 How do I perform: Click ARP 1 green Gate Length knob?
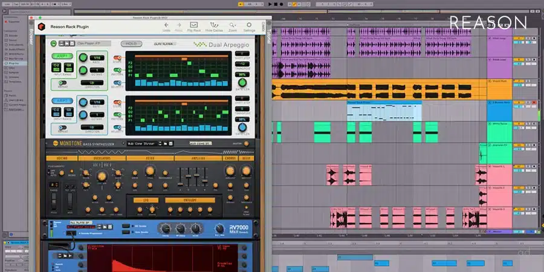pos(242,83)
